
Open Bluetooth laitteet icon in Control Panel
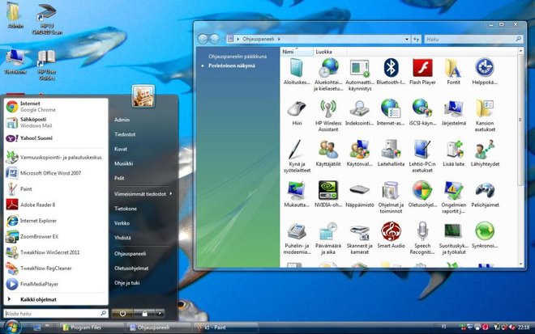(x=391, y=68)
